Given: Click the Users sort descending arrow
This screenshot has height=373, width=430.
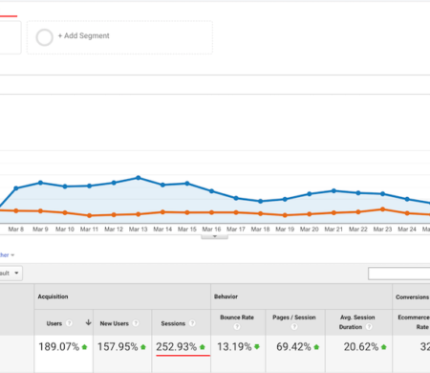Looking at the screenshot, I should pyautogui.click(x=88, y=322).
